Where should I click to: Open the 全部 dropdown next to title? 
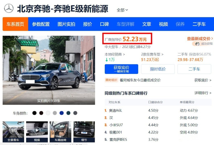(x=122, y=10)
